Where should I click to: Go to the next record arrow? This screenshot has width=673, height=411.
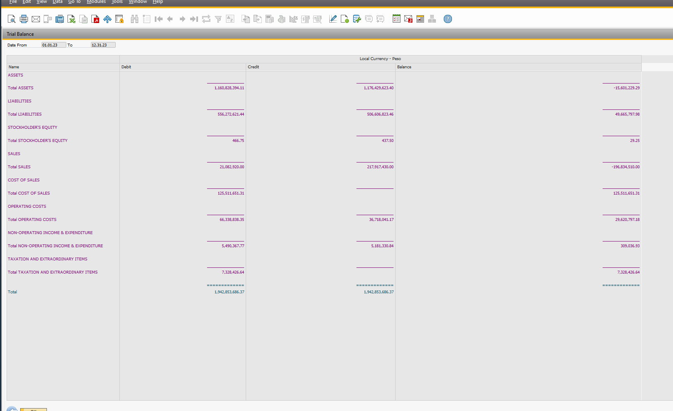point(182,19)
